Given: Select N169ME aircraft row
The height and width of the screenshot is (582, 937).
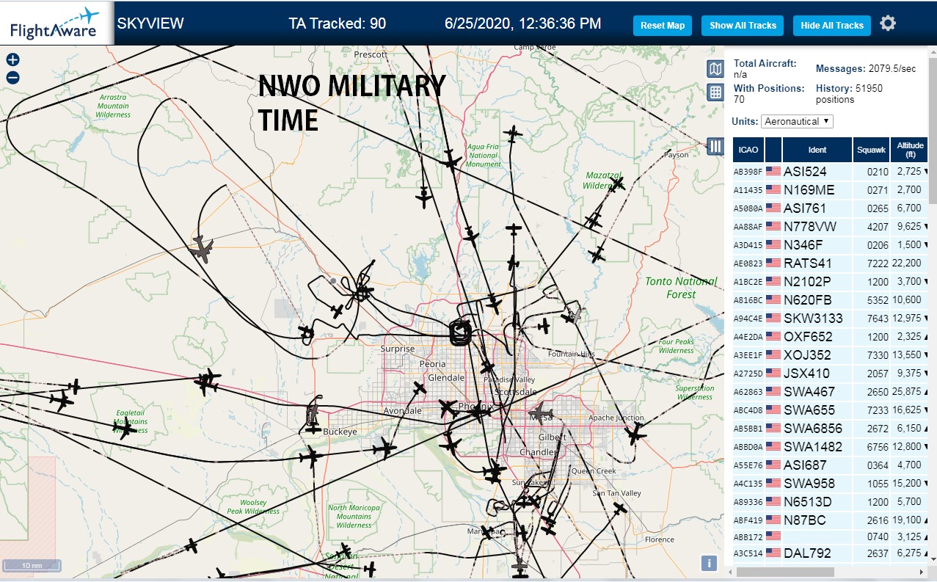Looking at the screenshot, I should (x=831, y=189).
